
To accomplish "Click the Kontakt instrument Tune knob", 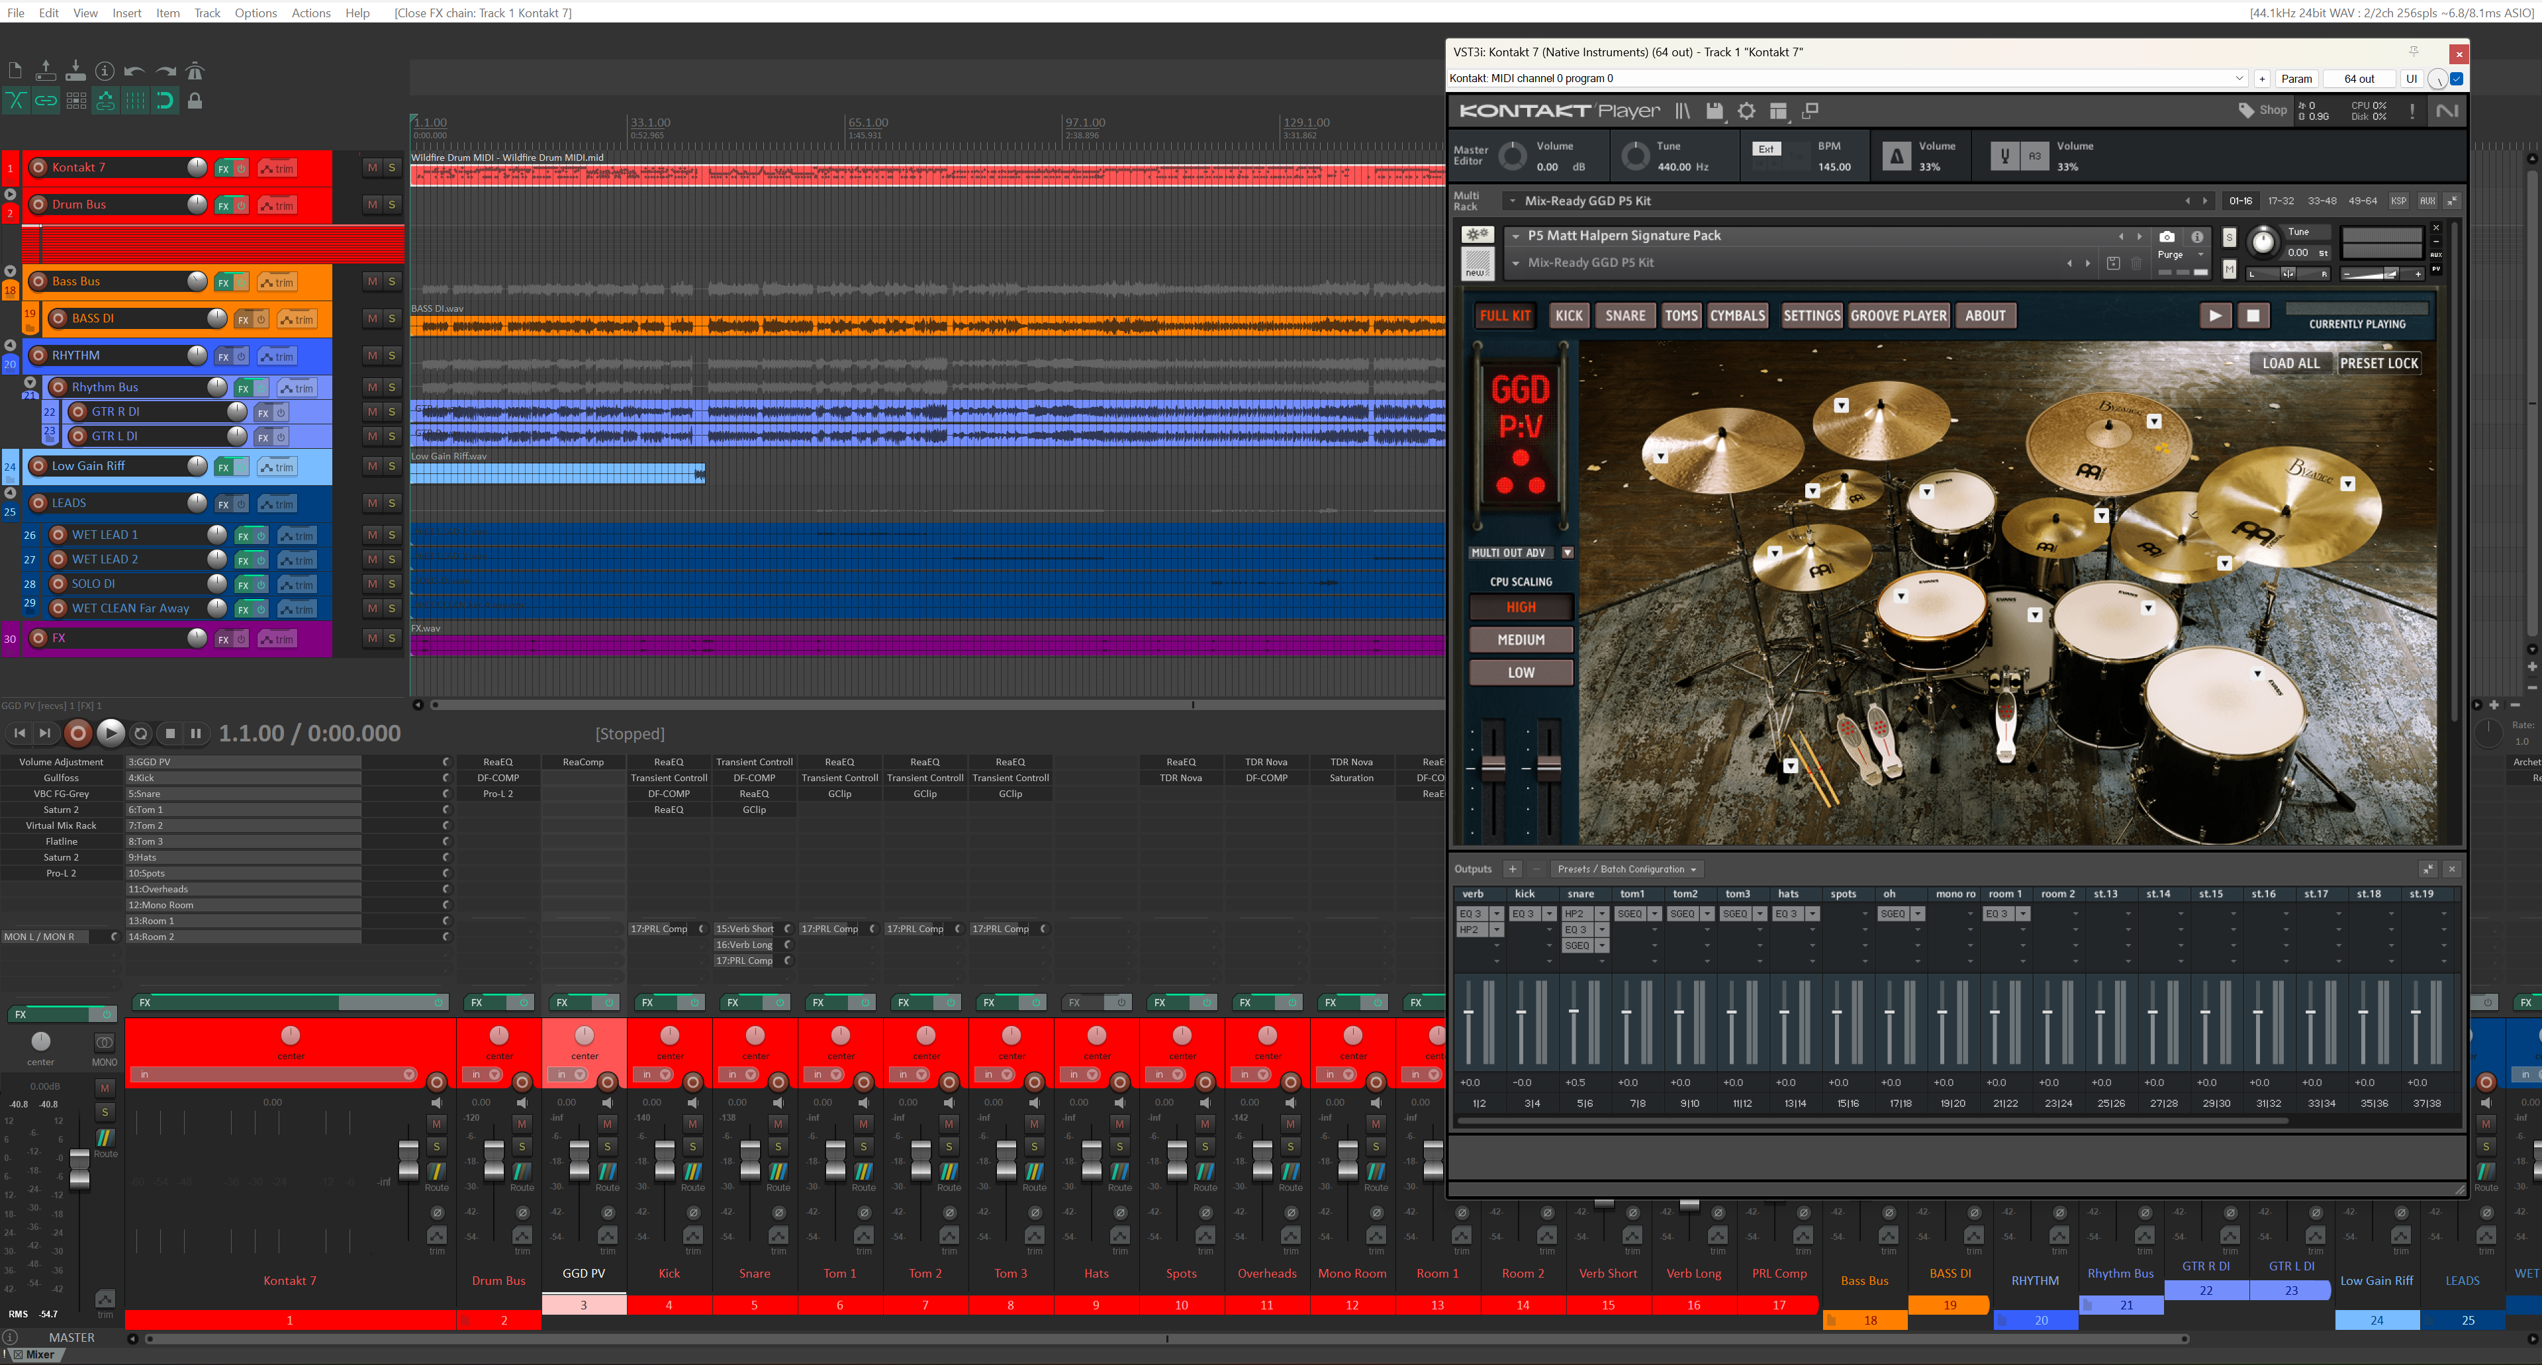I will tap(2264, 242).
